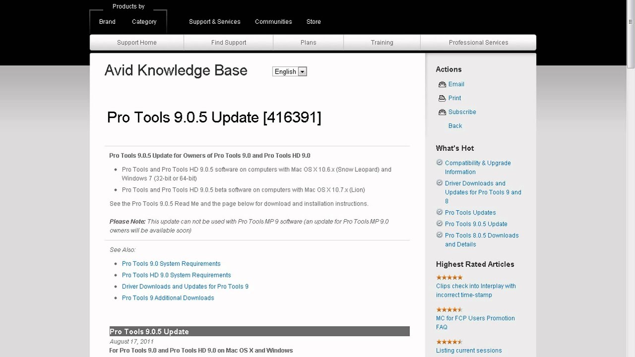
Task: Click icon beside Pro Tools Updates
Action: click(x=439, y=212)
